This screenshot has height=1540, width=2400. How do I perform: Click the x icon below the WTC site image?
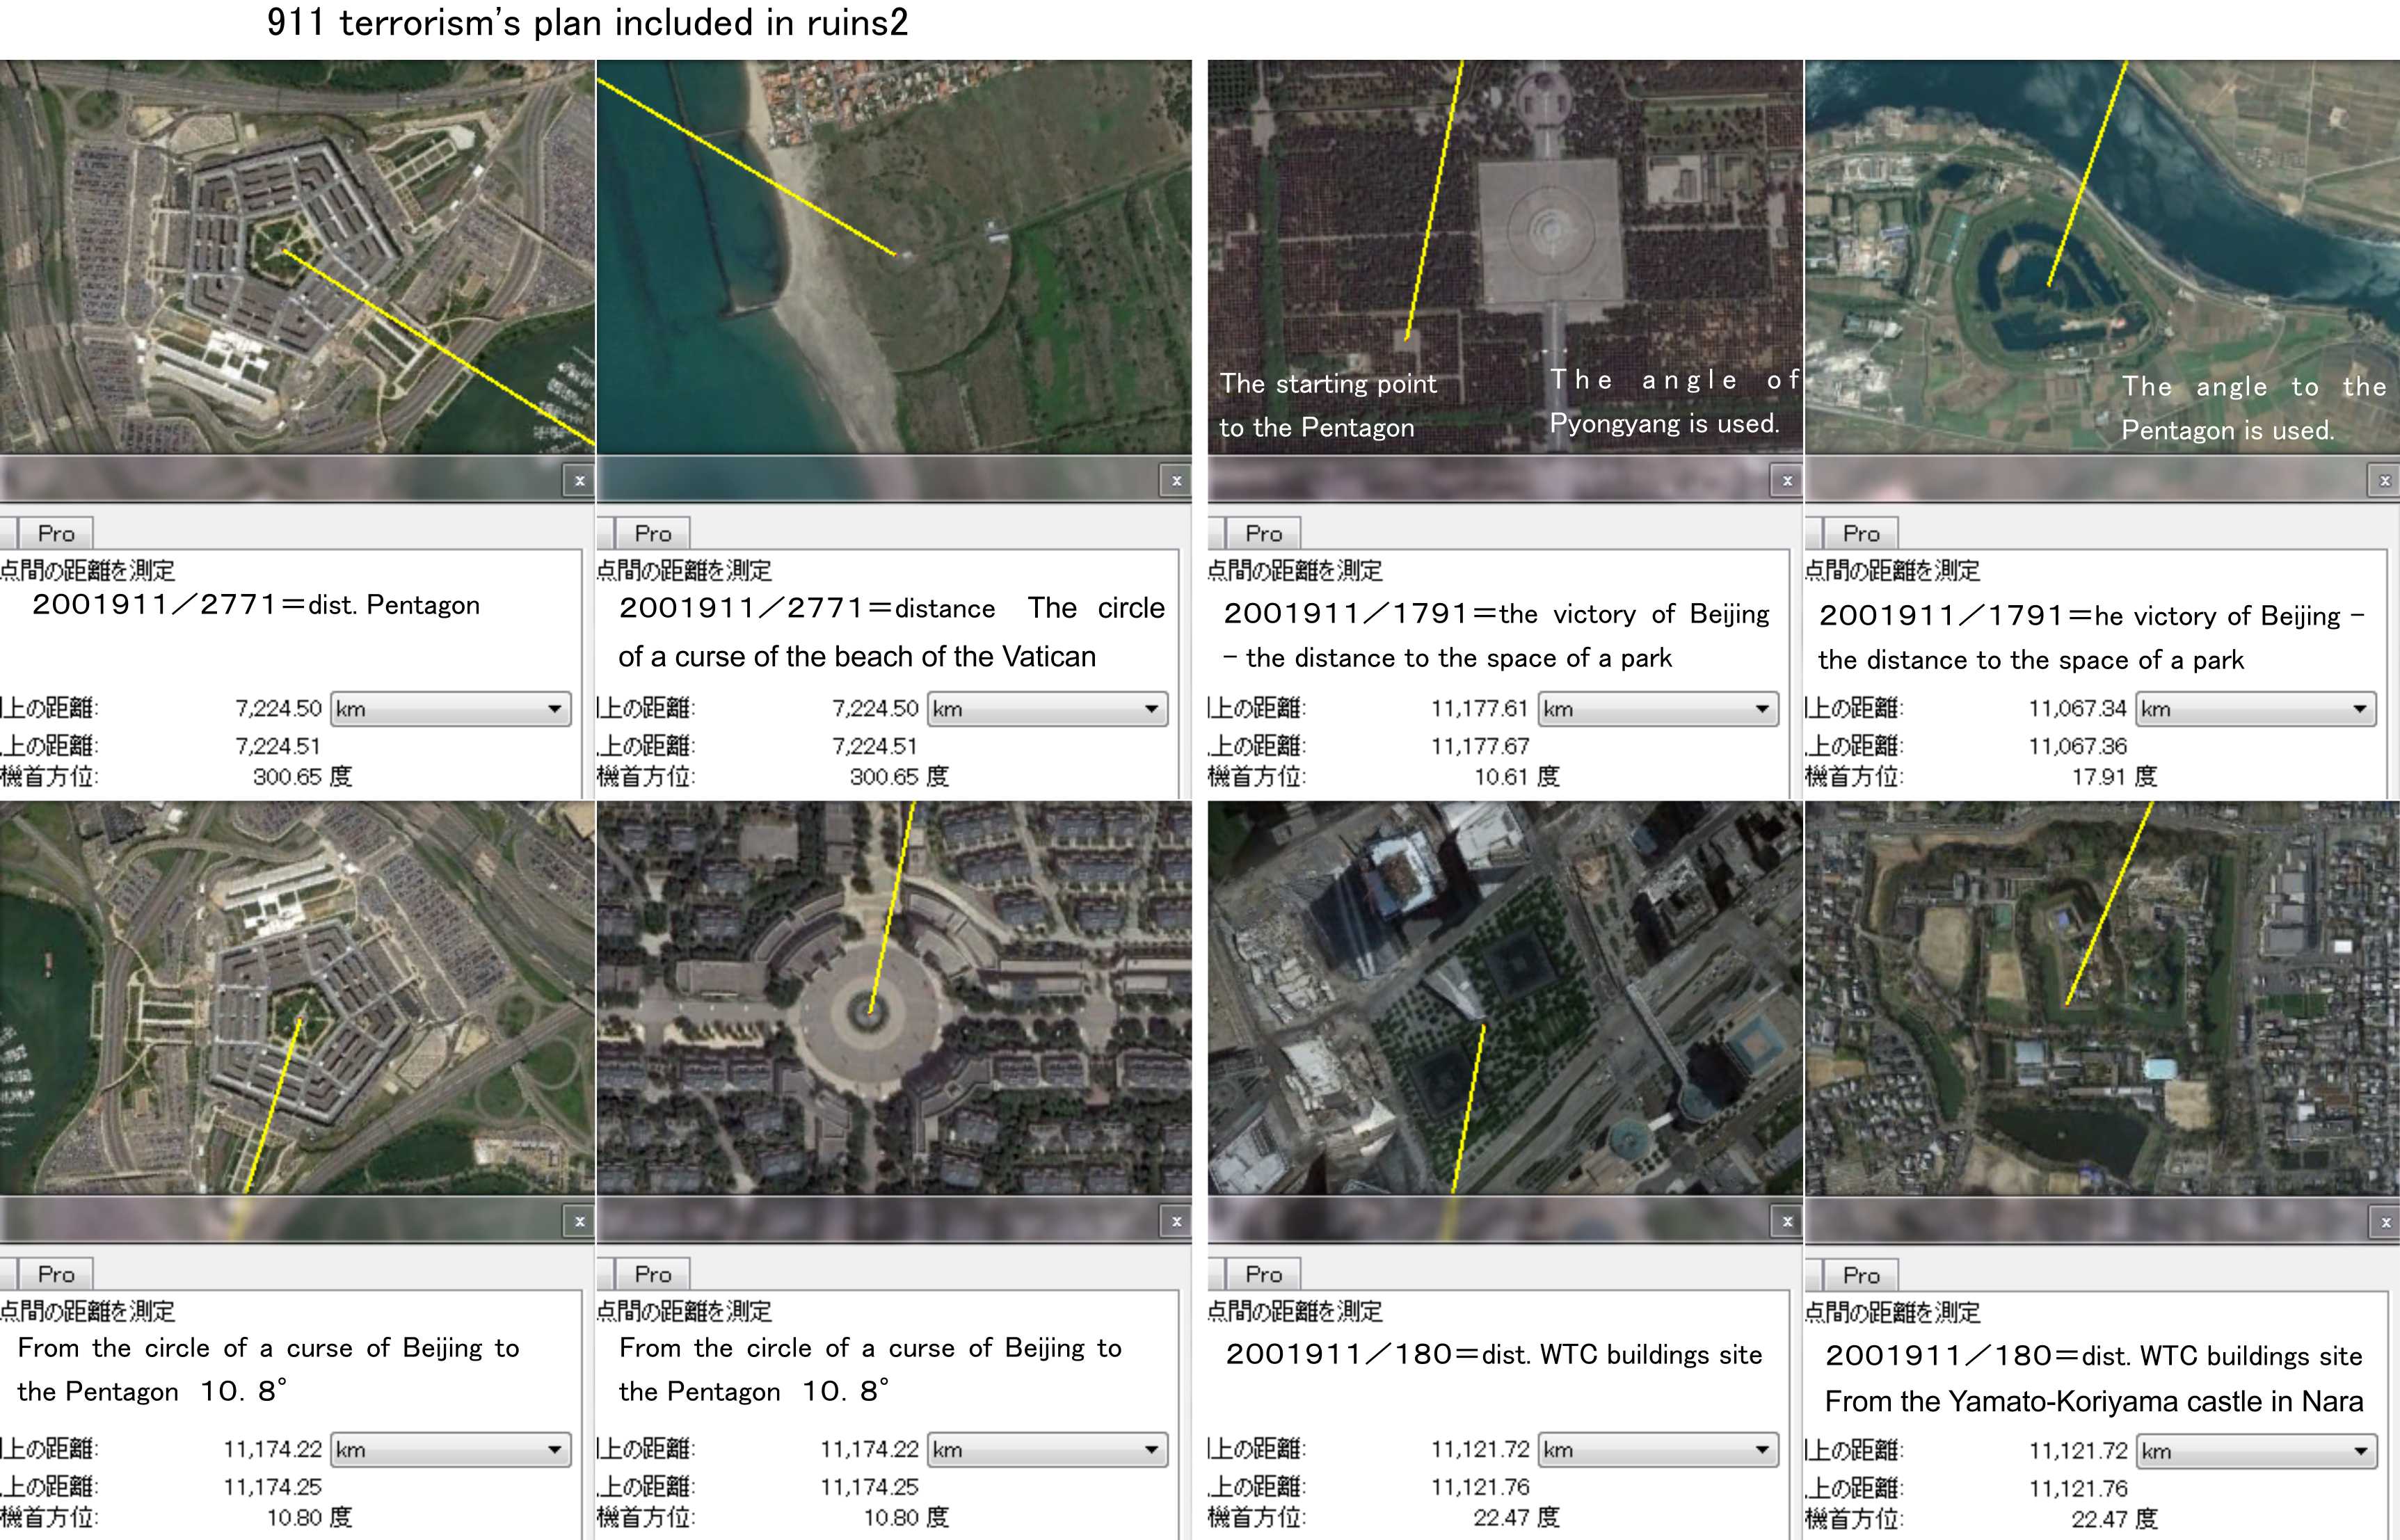click(1786, 1222)
